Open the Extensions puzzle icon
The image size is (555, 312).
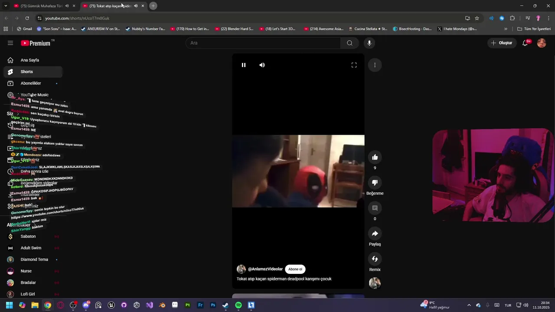click(x=513, y=18)
